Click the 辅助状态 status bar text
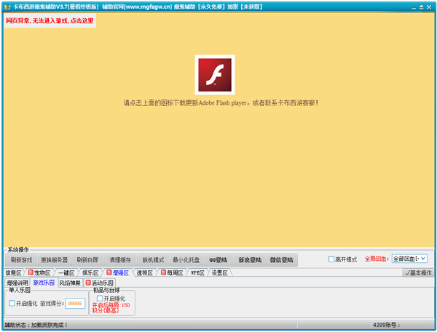The image size is (437, 332). tap(36, 325)
